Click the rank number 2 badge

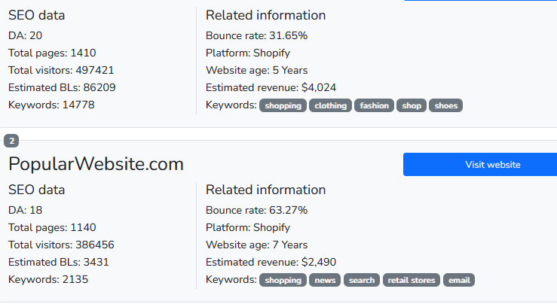coord(11,141)
